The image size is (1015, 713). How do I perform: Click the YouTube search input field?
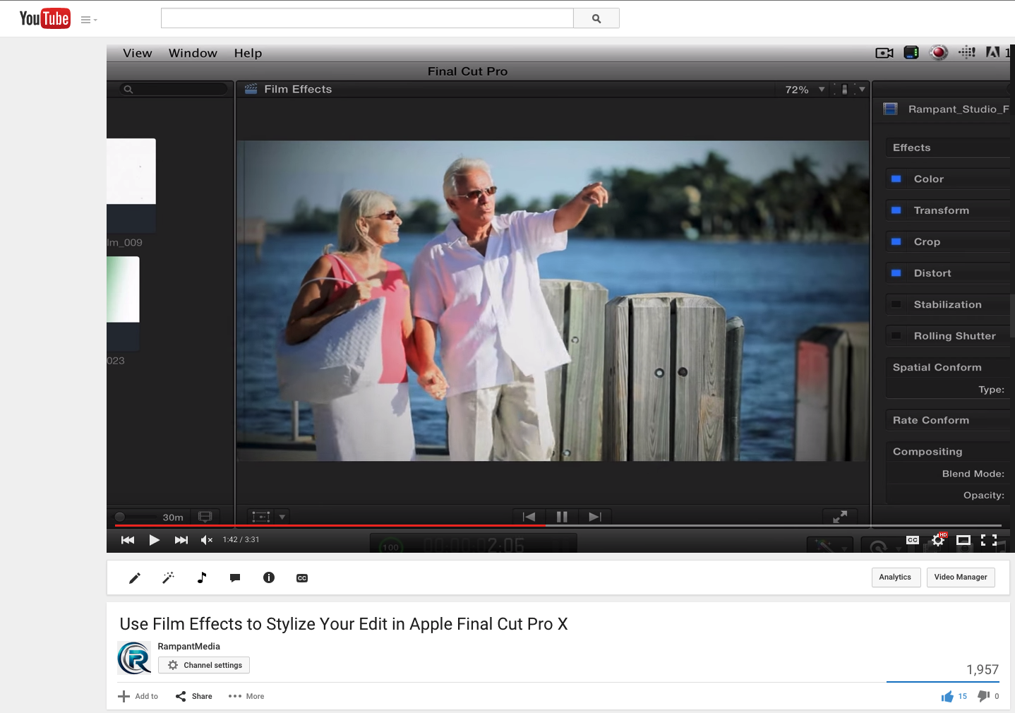point(367,18)
